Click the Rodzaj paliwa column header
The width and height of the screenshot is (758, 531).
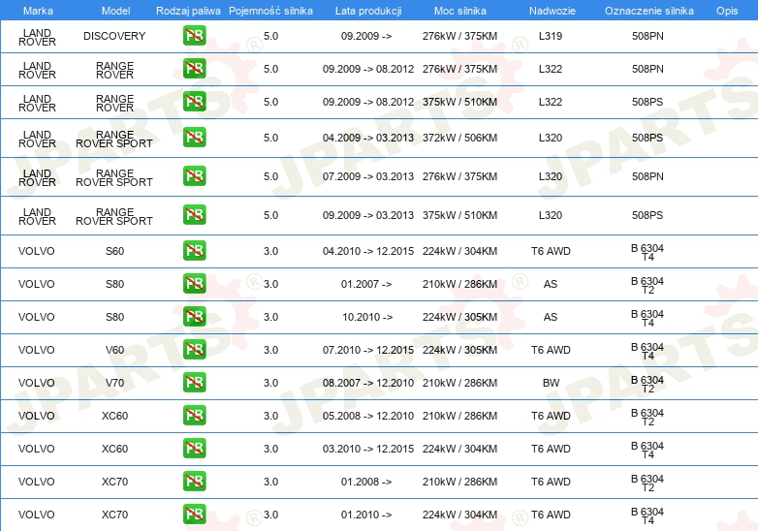pos(188,11)
